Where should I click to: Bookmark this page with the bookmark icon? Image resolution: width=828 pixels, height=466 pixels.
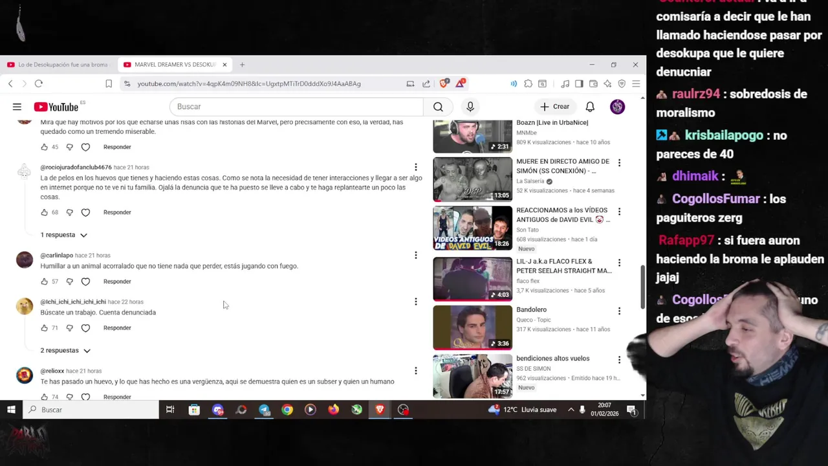click(109, 83)
